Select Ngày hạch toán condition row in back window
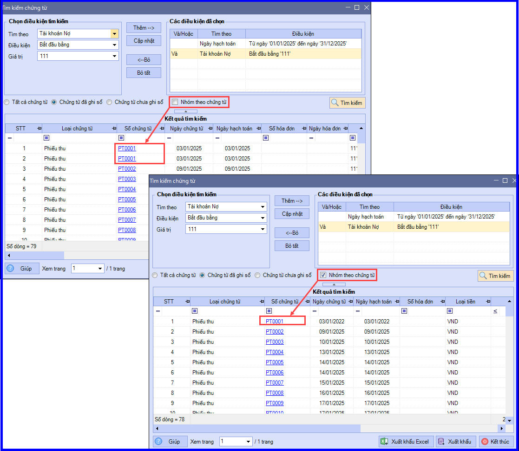The height and width of the screenshot is (451, 519). [265, 44]
